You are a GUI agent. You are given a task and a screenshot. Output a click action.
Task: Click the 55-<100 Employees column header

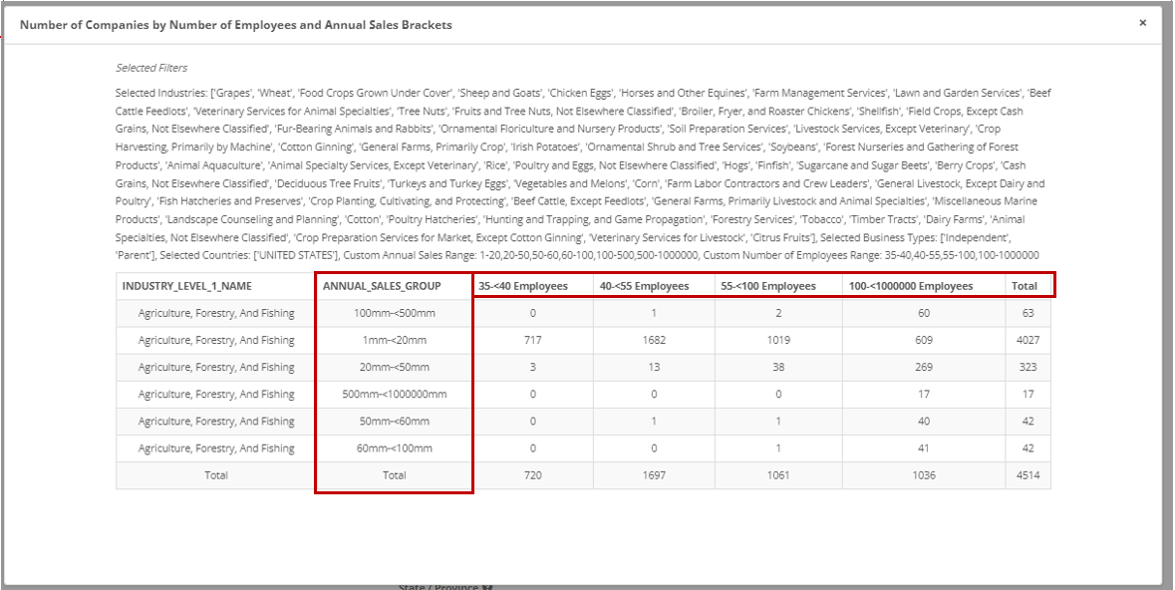click(767, 286)
